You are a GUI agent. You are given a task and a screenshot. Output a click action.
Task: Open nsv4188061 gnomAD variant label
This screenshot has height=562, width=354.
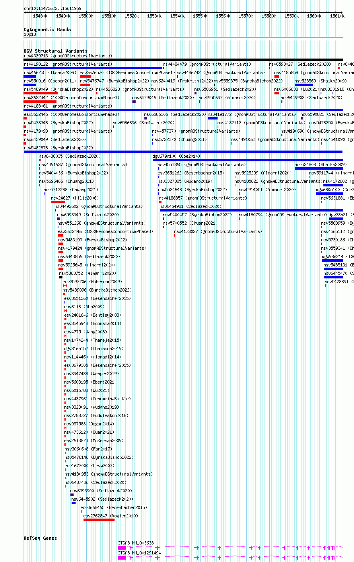point(68,106)
